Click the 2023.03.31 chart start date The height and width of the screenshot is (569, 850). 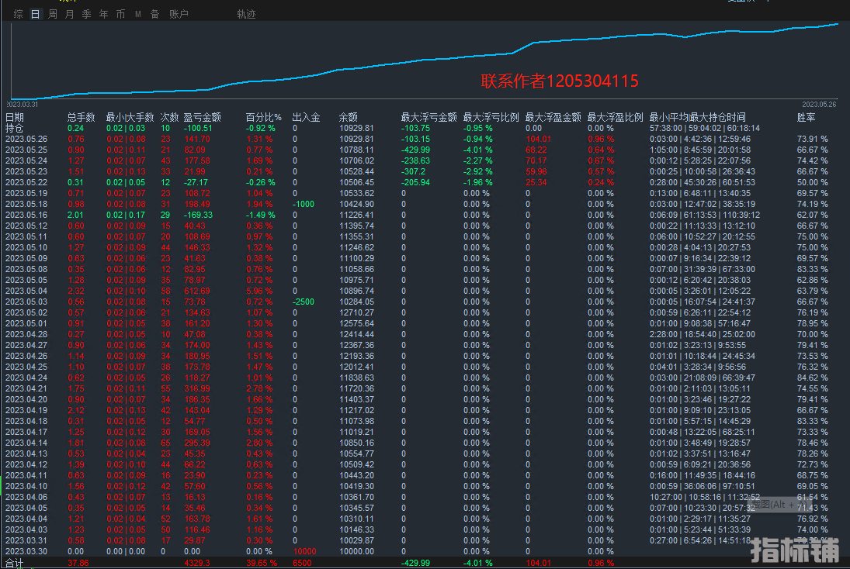[23, 104]
